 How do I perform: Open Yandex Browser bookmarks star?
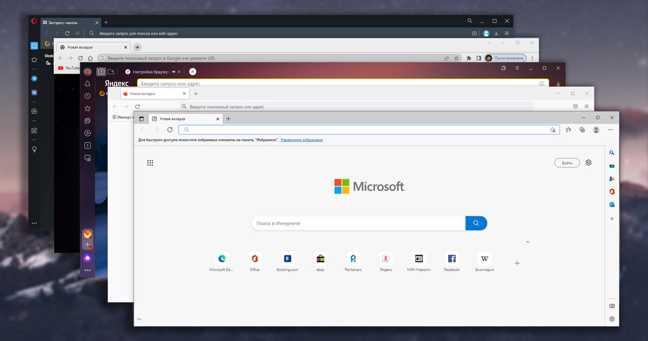click(87, 108)
